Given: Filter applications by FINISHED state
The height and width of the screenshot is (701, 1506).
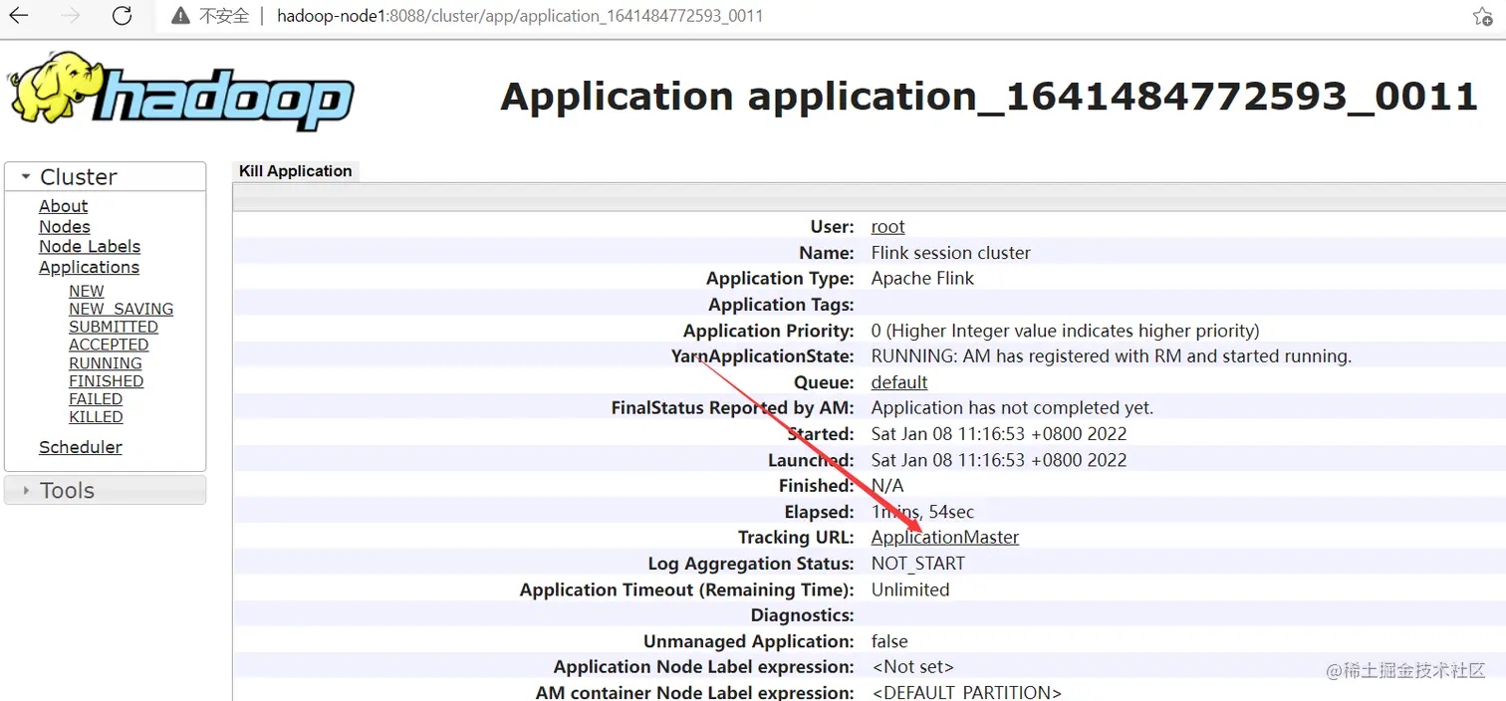Looking at the screenshot, I should pyautogui.click(x=107, y=381).
